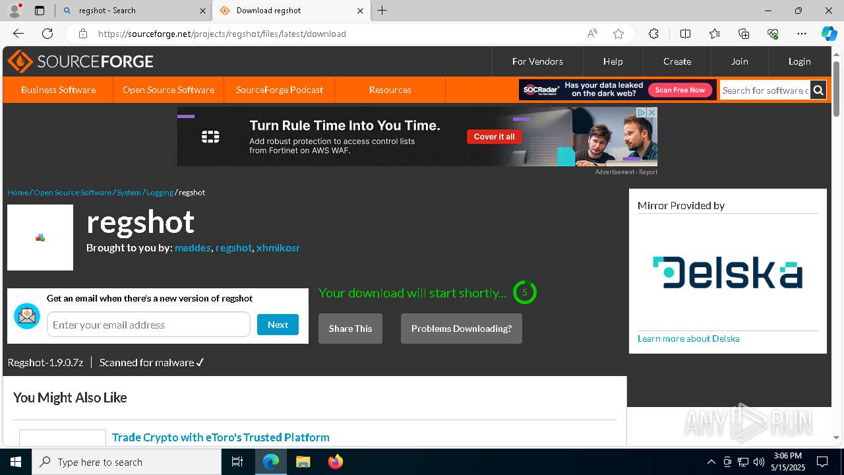
Task: Click Scan Free Now ad button
Action: pyautogui.click(x=680, y=90)
